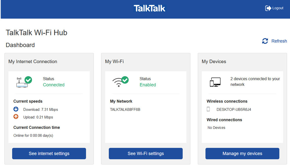290x165 pixels.
Task: Click the Refresh arrows icon
Action: coord(265,41)
